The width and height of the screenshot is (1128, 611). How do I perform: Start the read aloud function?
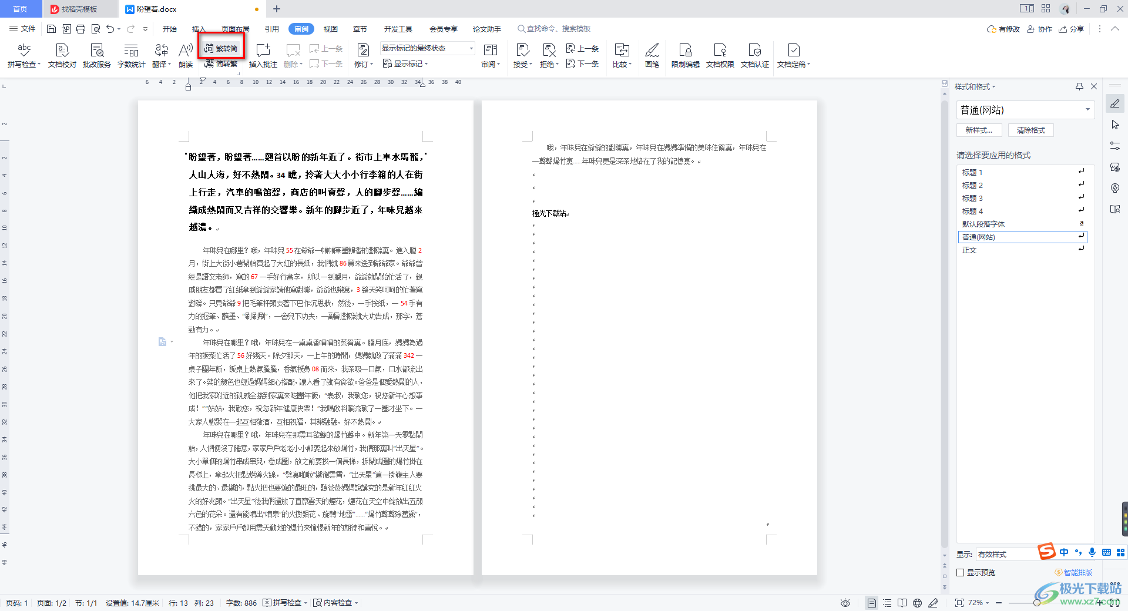point(186,56)
